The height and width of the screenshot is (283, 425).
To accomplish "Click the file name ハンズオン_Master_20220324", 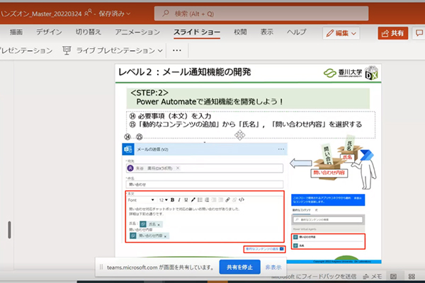I will pyautogui.click(x=41, y=13).
